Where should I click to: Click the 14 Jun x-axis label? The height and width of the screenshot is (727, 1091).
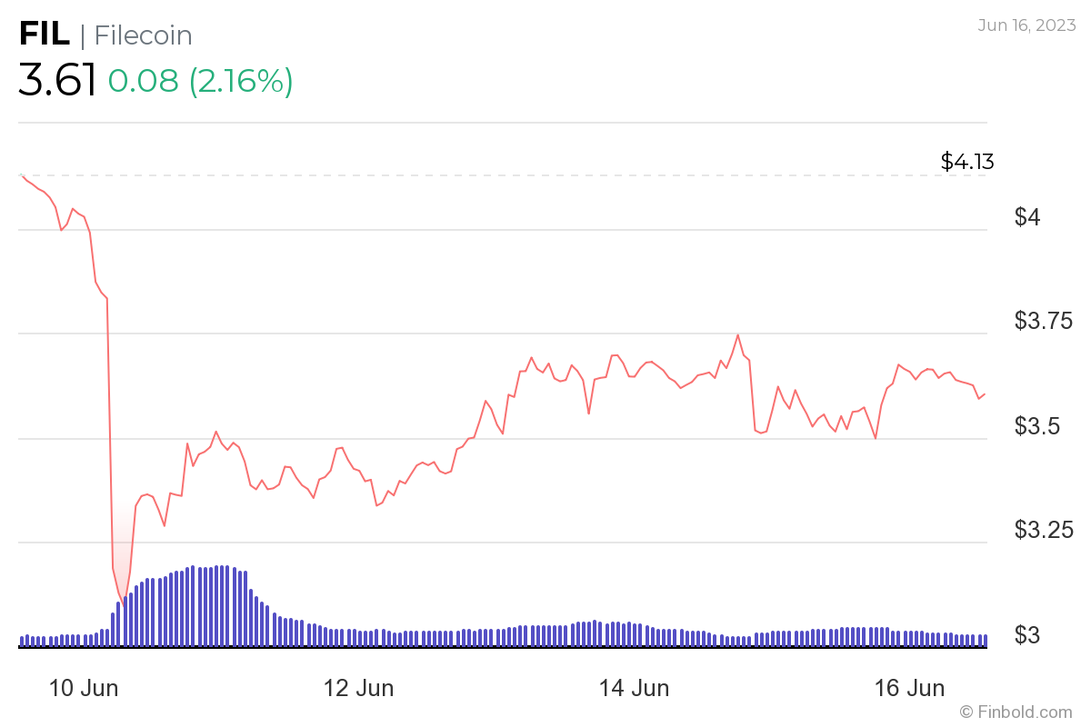pos(635,689)
